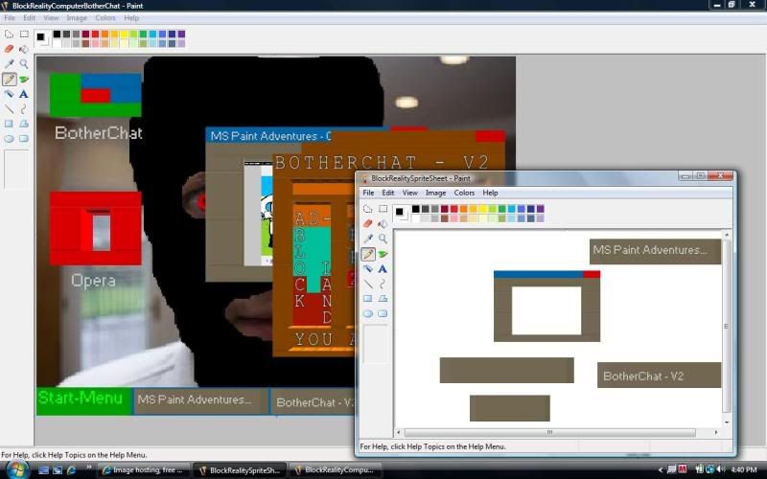Switch to BlockRealitySpriteSh... taskbar button
The image size is (767, 479).
tap(239, 470)
